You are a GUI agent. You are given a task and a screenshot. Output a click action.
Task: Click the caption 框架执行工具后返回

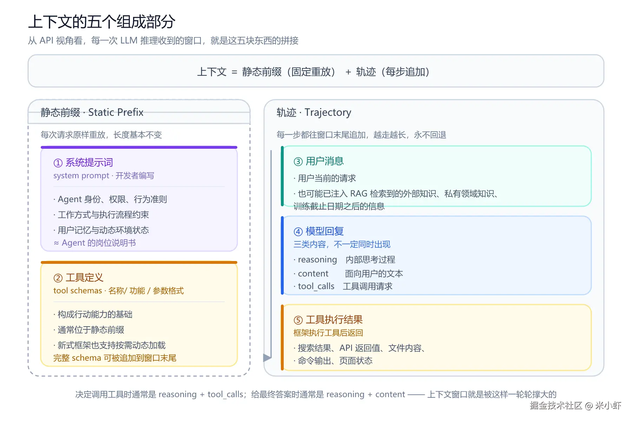pos(328,333)
